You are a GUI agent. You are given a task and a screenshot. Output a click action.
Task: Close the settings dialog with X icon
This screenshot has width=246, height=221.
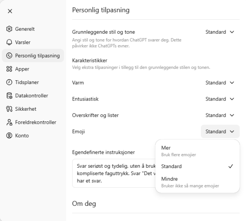(10, 11)
